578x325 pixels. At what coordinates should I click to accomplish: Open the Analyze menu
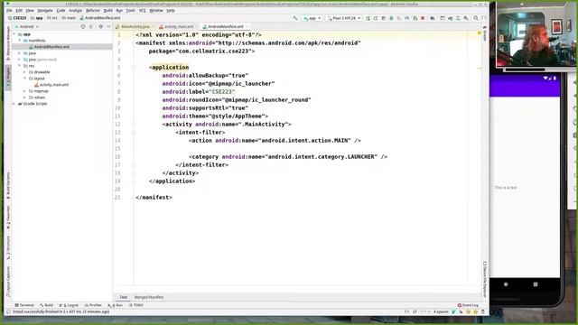point(76,11)
